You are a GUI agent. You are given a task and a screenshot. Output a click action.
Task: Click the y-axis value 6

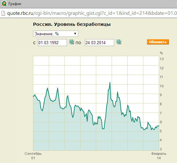(161, 122)
